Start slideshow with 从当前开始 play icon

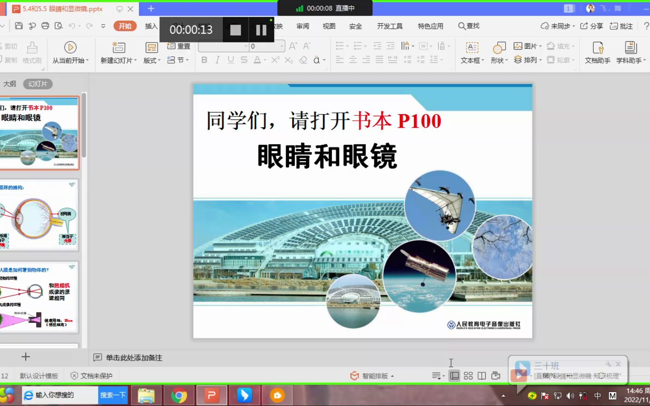click(x=70, y=47)
